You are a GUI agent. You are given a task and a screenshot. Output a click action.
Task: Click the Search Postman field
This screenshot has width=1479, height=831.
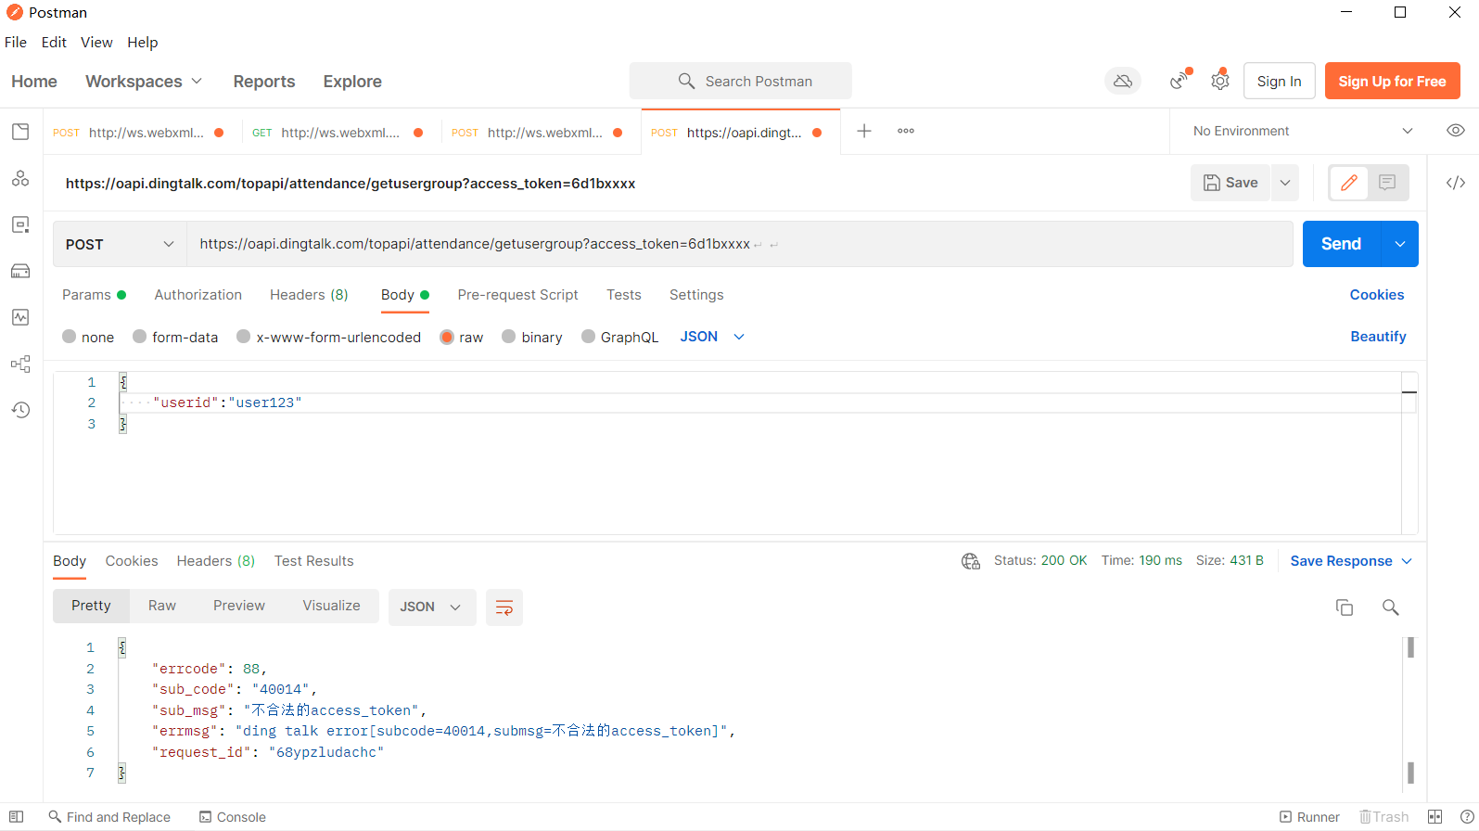click(x=741, y=82)
